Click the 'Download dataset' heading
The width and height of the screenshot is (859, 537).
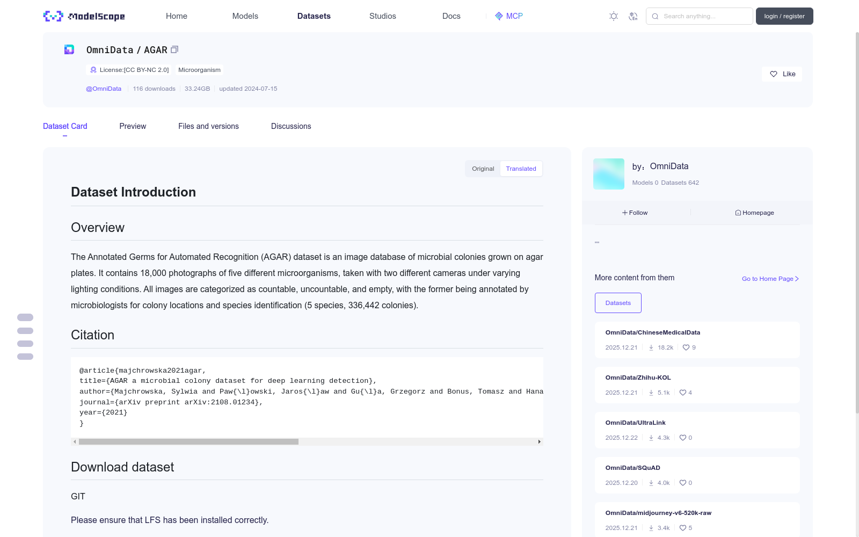[122, 467]
